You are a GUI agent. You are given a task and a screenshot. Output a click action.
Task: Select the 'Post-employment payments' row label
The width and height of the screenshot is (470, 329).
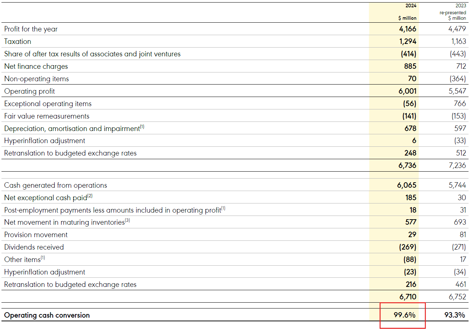115,210
